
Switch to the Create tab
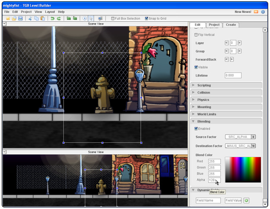231,25
